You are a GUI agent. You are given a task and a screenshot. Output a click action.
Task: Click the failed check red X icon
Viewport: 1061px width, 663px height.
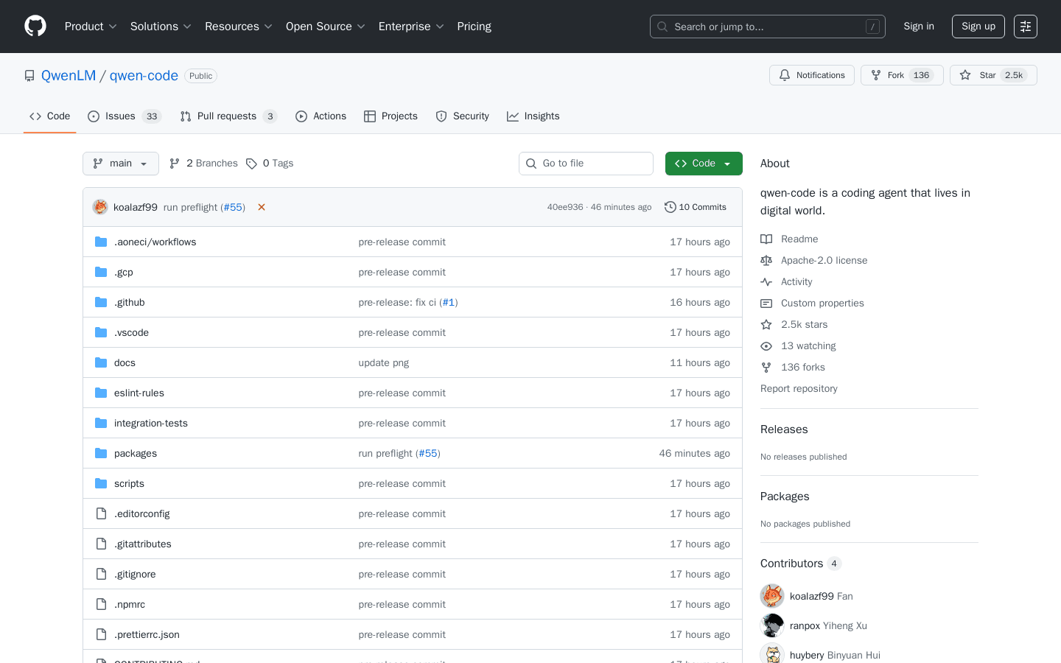(x=262, y=207)
